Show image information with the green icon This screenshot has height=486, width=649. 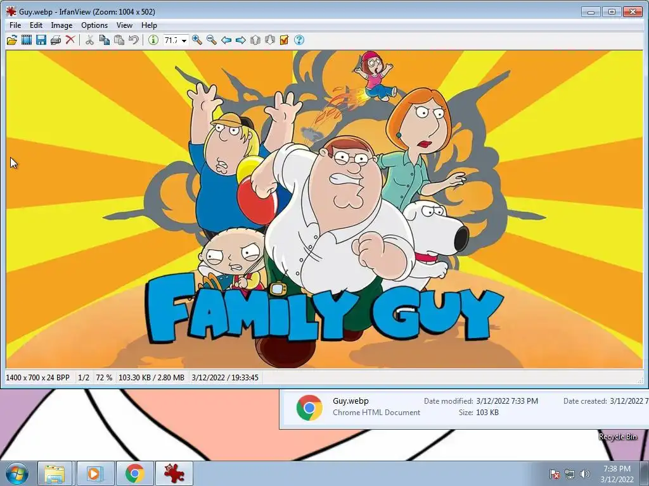153,40
